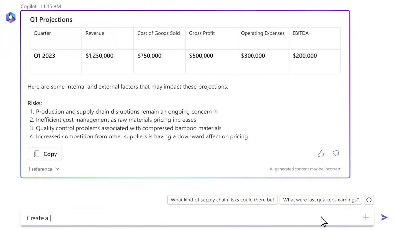Click the AI-generated content disclaimer
This screenshot has width=394, height=230.
click(x=305, y=169)
